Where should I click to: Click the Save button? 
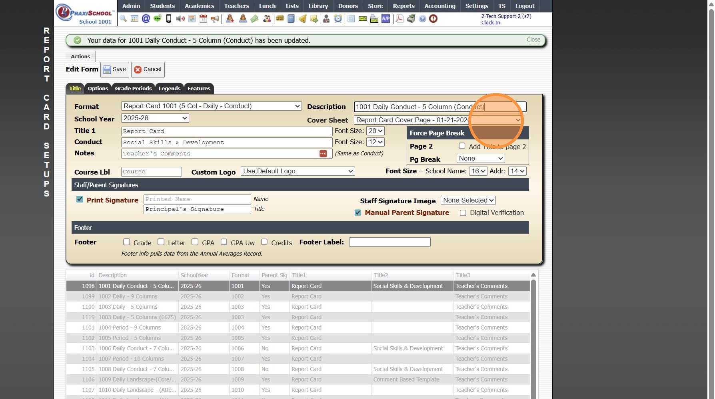tap(115, 69)
